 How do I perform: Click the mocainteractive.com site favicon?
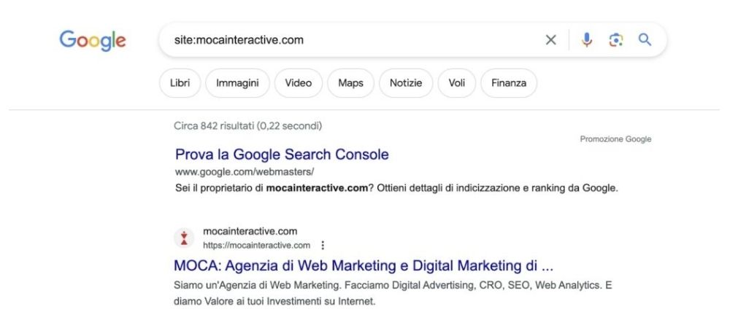tap(184, 238)
